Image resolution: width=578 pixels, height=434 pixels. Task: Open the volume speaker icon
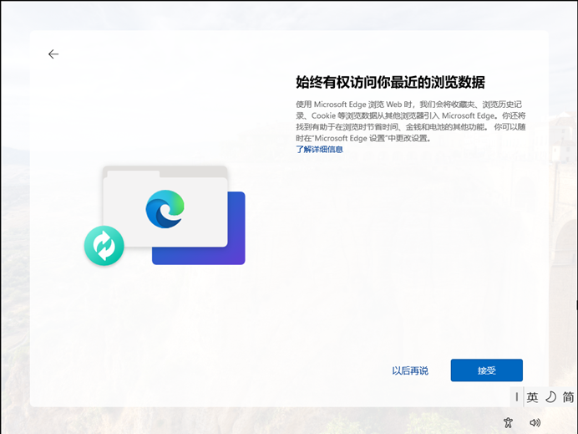(x=535, y=422)
